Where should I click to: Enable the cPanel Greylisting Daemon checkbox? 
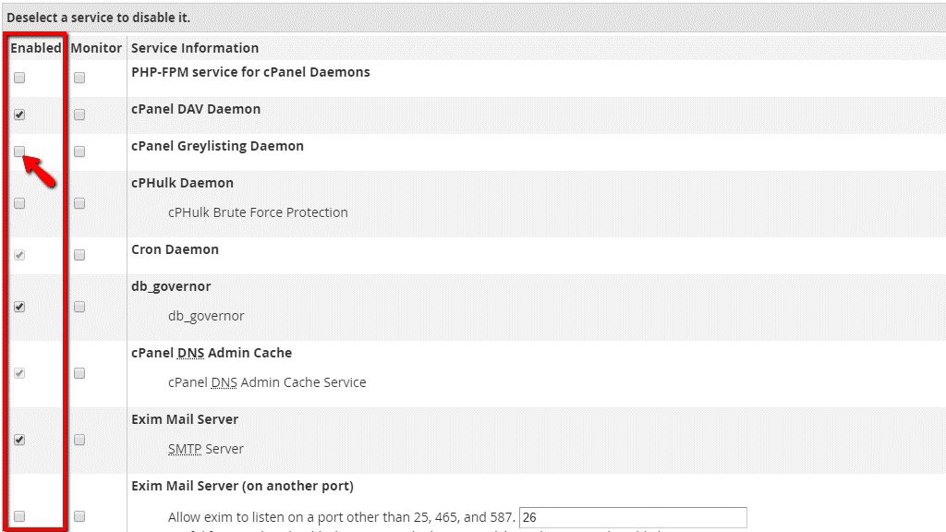(x=19, y=151)
